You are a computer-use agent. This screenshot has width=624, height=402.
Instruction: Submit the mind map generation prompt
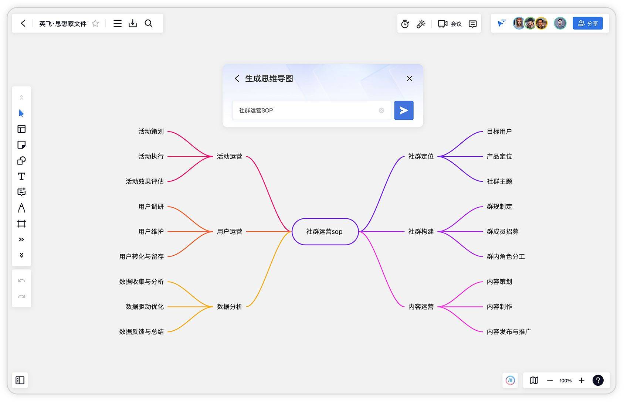point(404,110)
